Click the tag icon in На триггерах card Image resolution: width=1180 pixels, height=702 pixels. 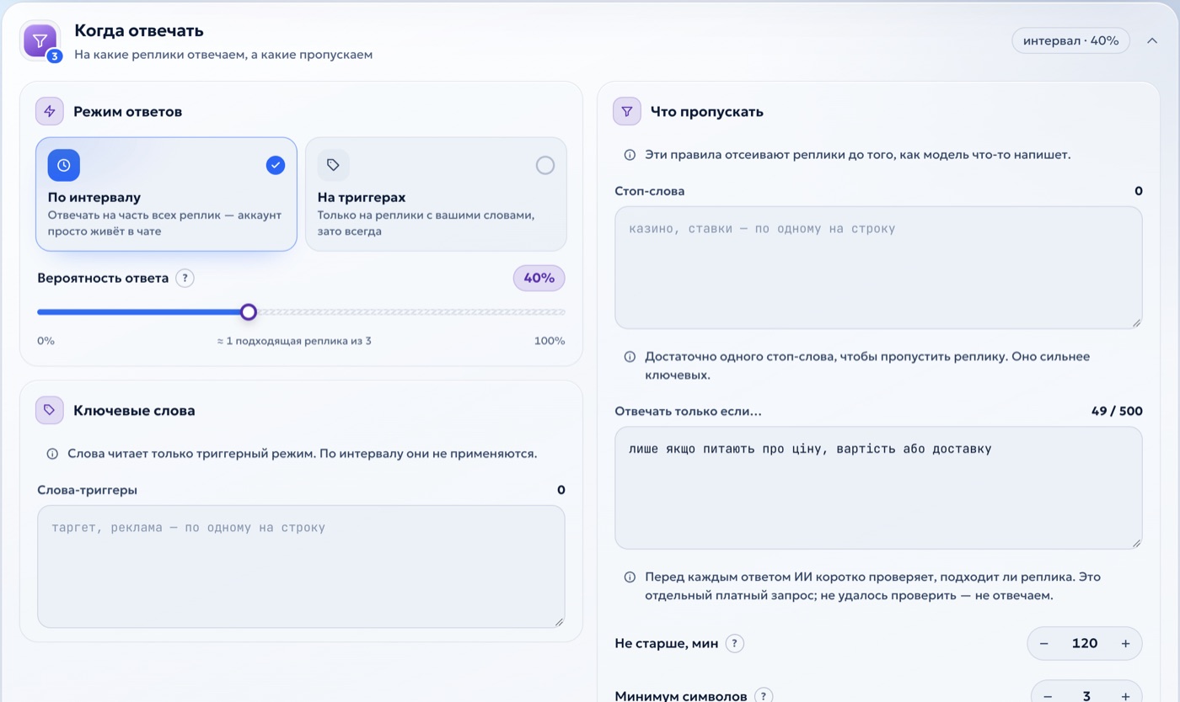tap(333, 165)
